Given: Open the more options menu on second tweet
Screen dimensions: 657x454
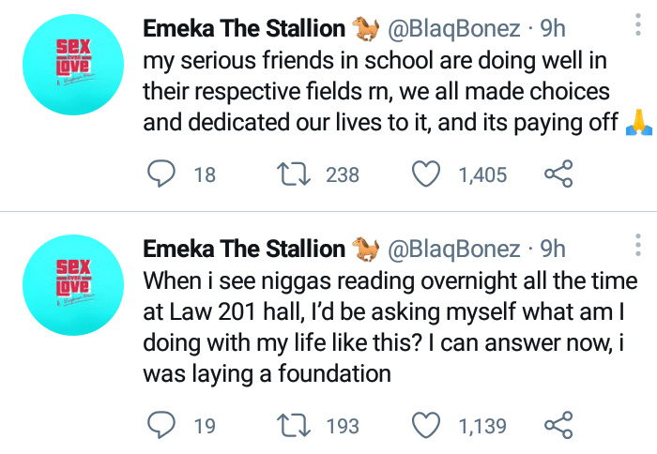Looking at the screenshot, I should 637,245.
